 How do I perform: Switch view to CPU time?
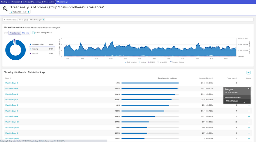pos(26,33)
